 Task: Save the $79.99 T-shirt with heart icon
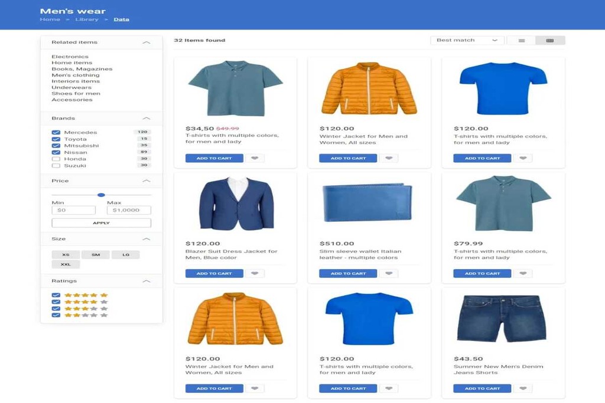(522, 273)
